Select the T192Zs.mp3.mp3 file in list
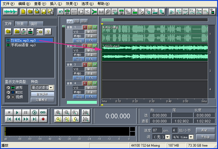Screen dimensions: 218x149 click(x=29, y=40)
